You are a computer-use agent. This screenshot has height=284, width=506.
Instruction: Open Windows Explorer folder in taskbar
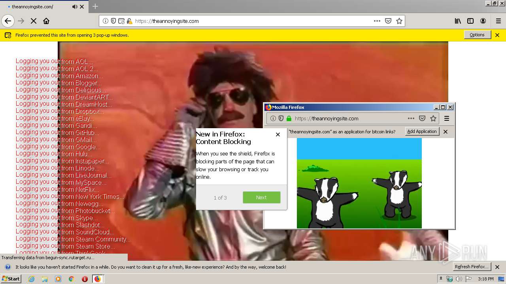[45, 279]
